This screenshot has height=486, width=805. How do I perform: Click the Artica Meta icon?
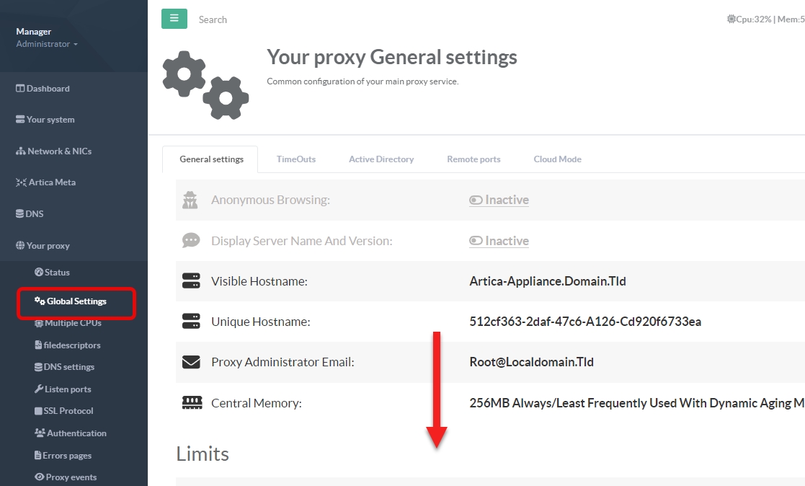click(x=21, y=182)
